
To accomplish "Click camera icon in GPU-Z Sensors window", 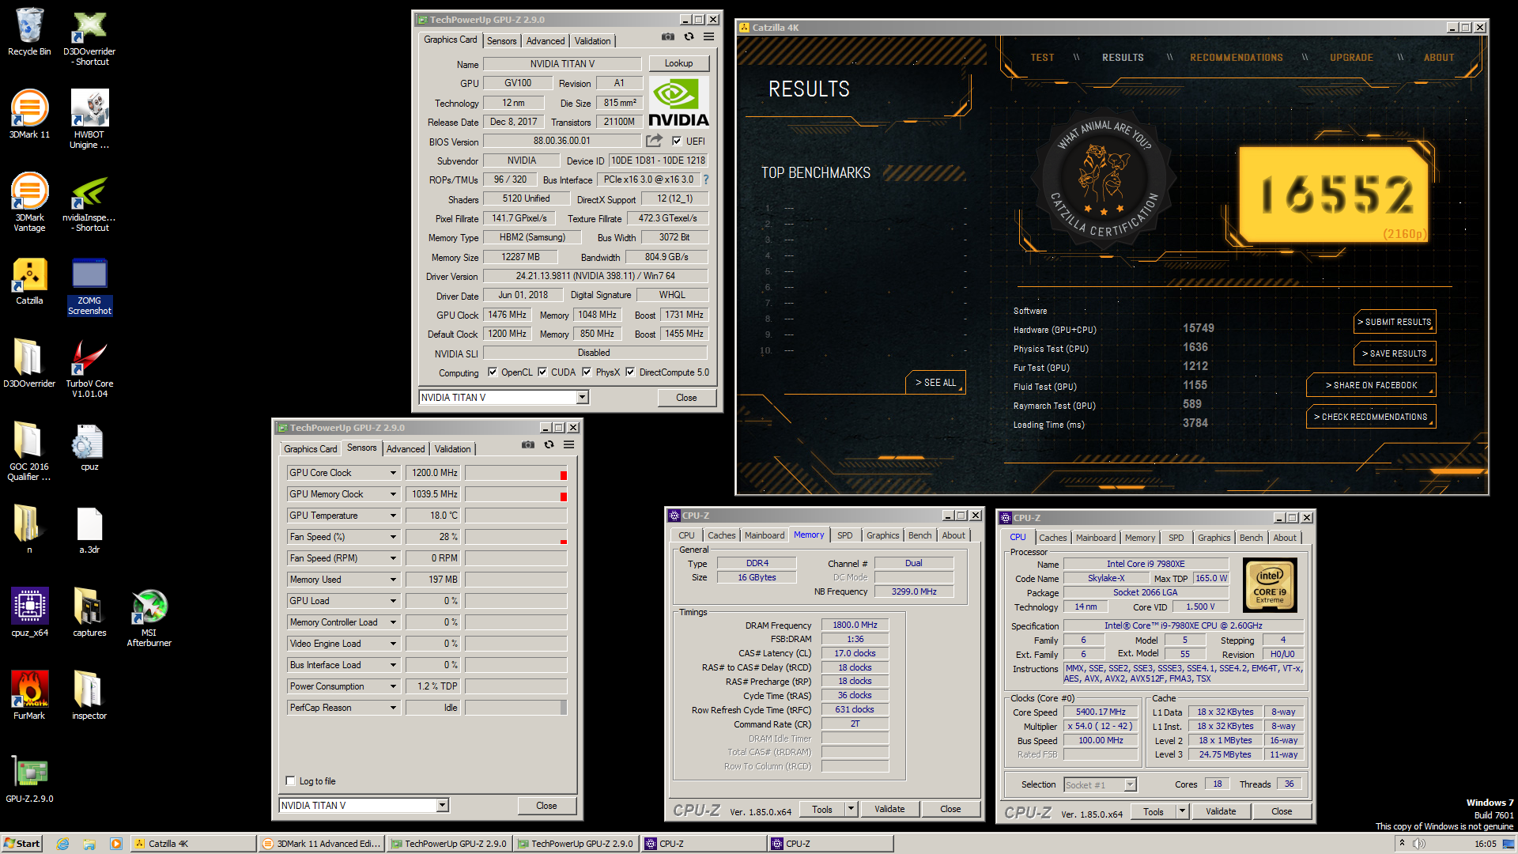I will click(x=528, y=445).
